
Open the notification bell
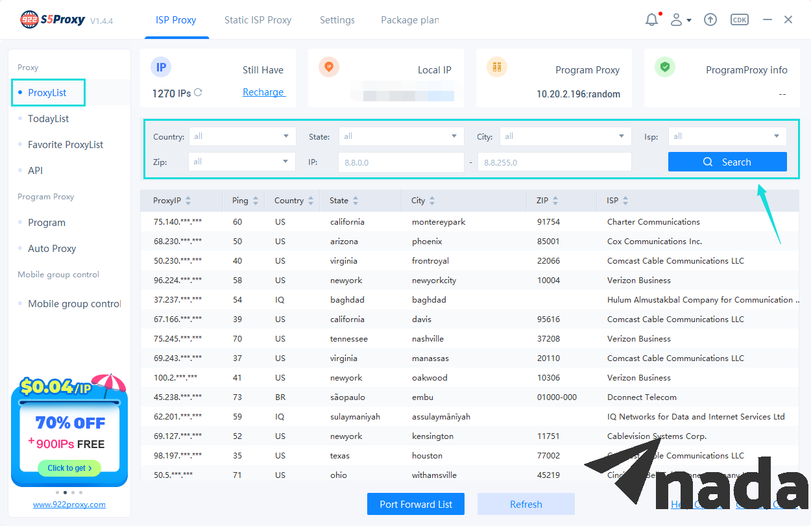(x=652, y=20)
